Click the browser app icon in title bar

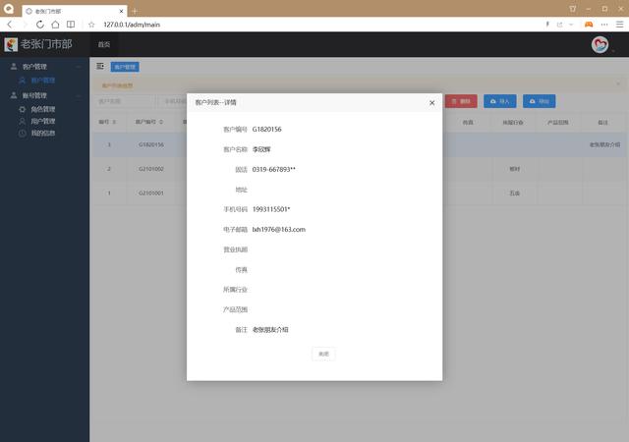(9, 9)
